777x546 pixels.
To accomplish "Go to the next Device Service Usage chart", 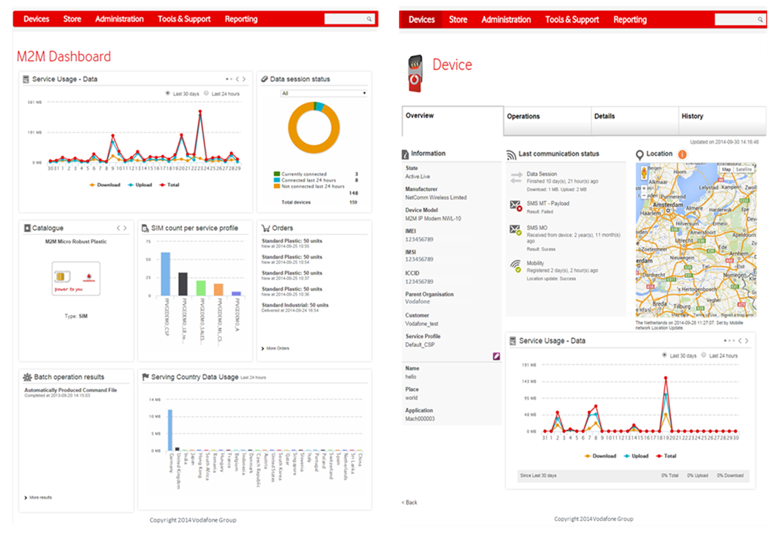I will (747, 341).
